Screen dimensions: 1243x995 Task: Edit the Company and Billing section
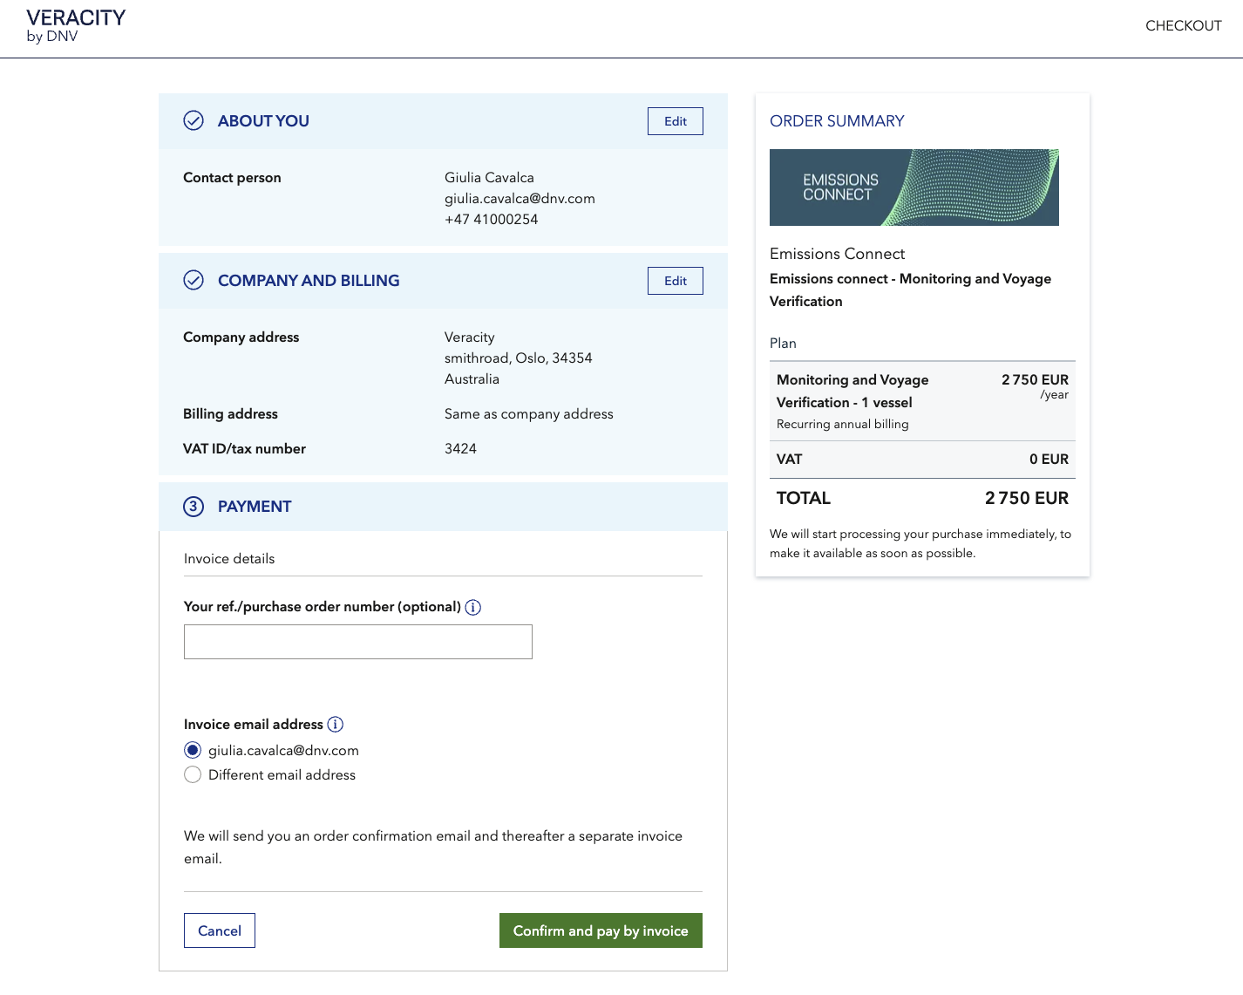(x=675, y=281)
